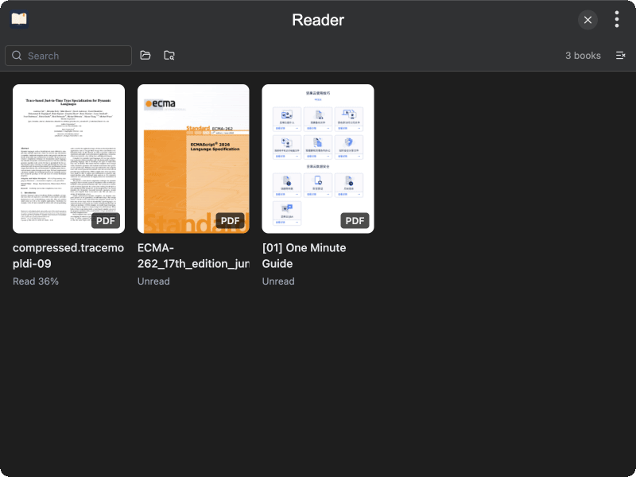Open the One Minute Guide thumbnail
The height and width of the screenshot is (477, 636).
point(318,158)
